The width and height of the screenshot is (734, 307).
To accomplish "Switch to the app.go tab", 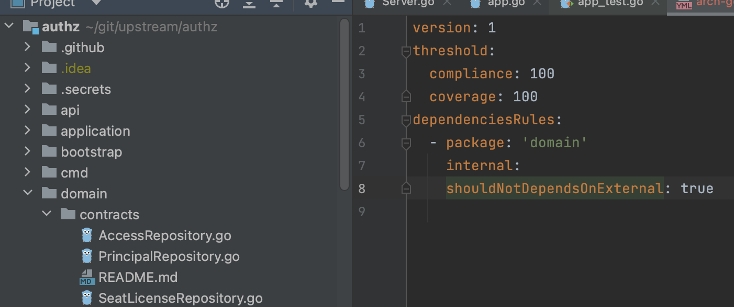I will [504, 3].
